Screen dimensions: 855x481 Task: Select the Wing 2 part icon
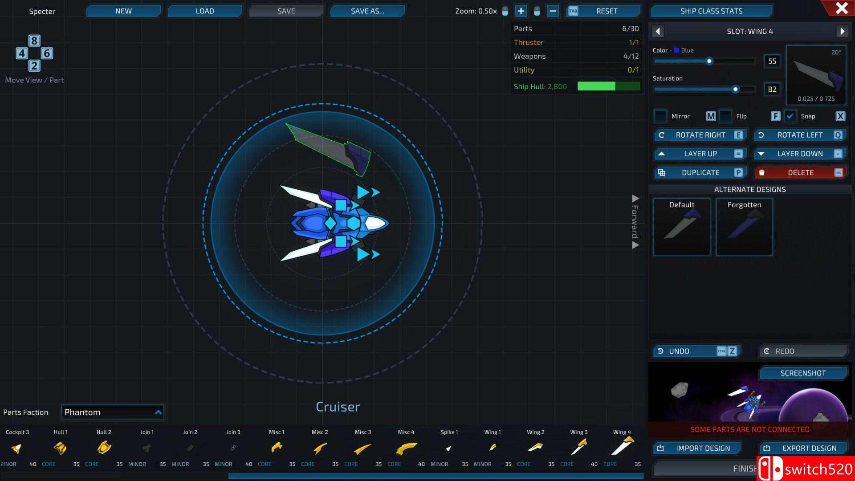click(535, 447)
